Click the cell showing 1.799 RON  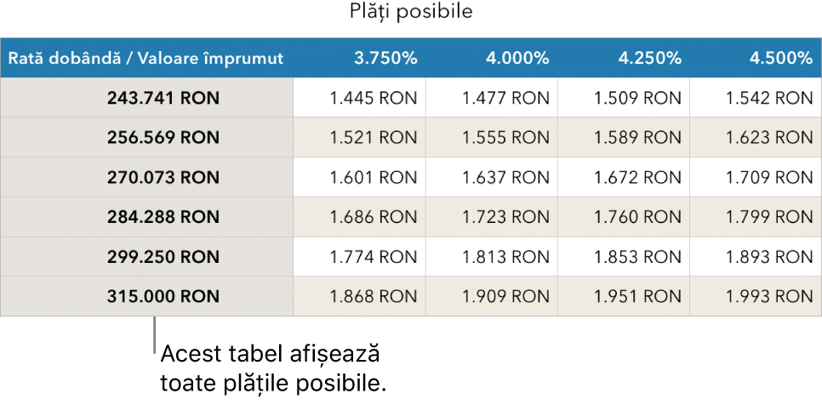(x=769, y=218)
